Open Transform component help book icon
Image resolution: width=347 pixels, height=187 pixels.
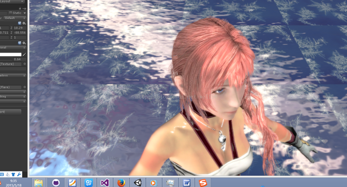click(x=20, y=23)
